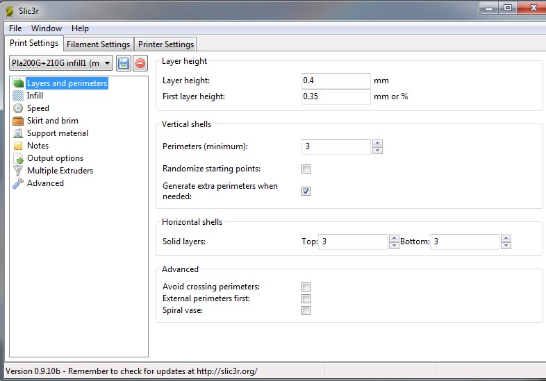Uncheck Generate extra perimeters when needed
The width and height of the screenshot is (546, 381).
point(306,191)
